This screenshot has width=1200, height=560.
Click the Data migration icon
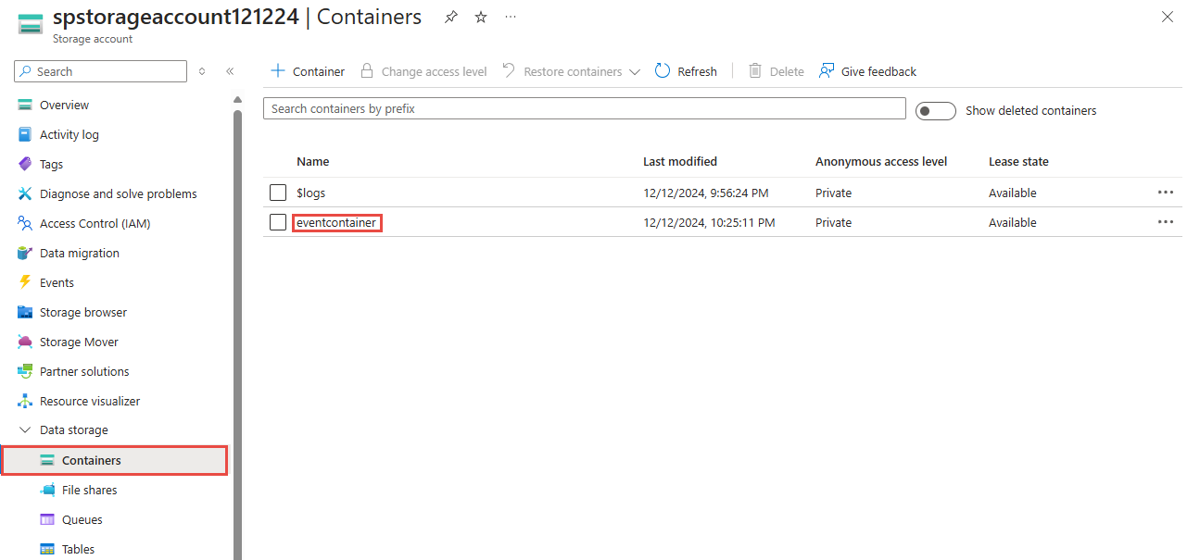(x=25, y=253)
